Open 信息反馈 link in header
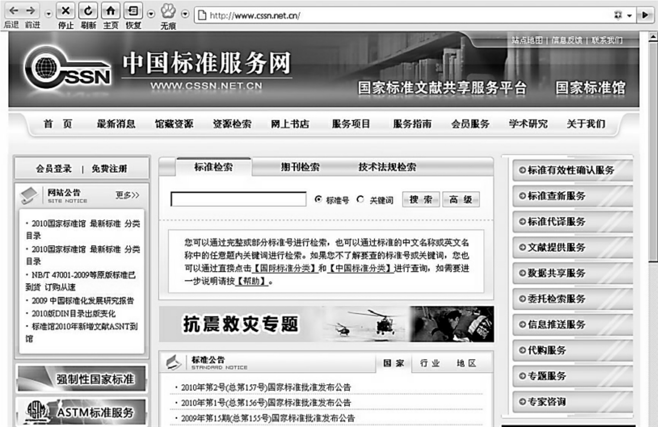 (567, 41)
